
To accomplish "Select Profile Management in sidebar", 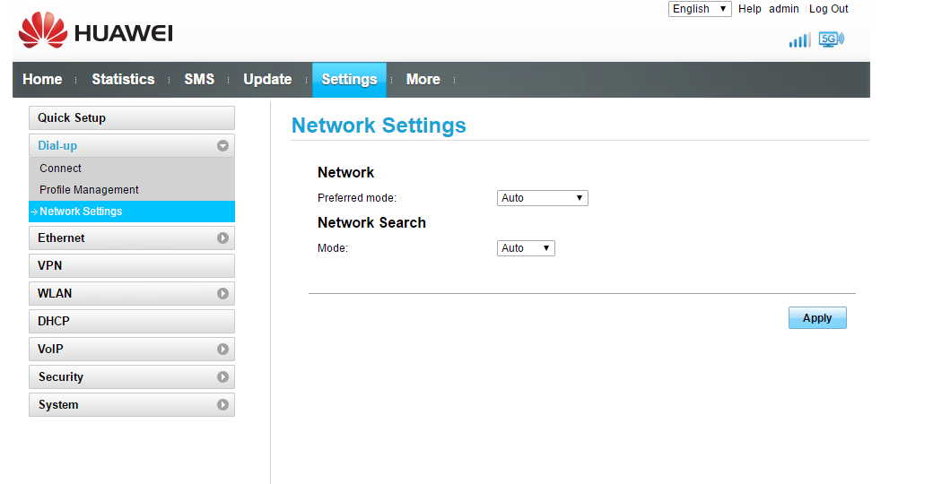I will point(89,190).
